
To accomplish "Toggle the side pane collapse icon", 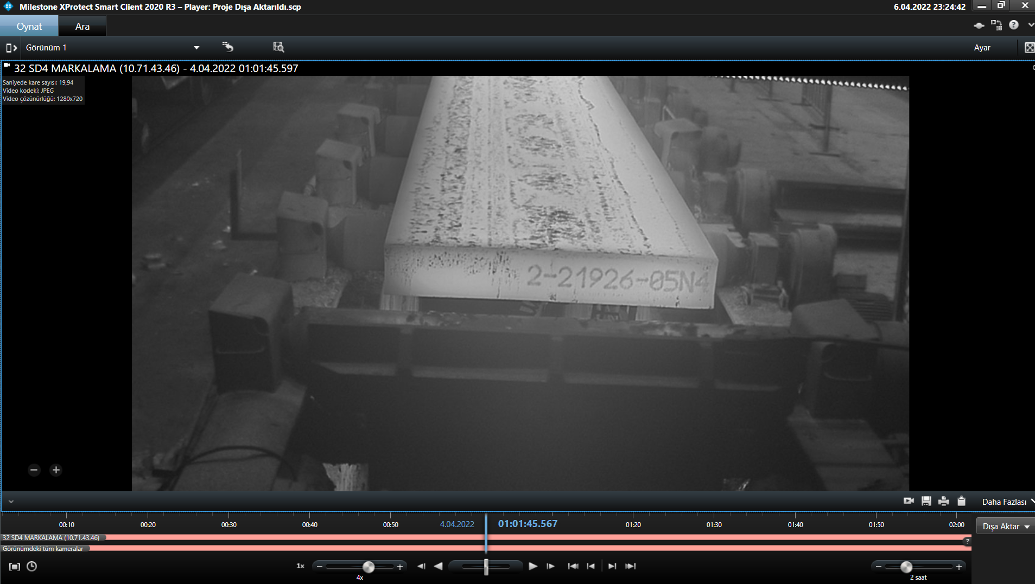I will click(11, 48).
